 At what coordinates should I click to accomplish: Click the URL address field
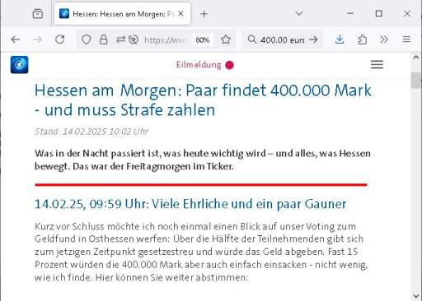(x=165, y=40)
